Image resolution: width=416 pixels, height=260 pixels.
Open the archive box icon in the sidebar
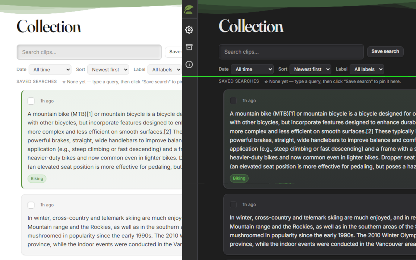pyautogui.click(x=189, y=47)
